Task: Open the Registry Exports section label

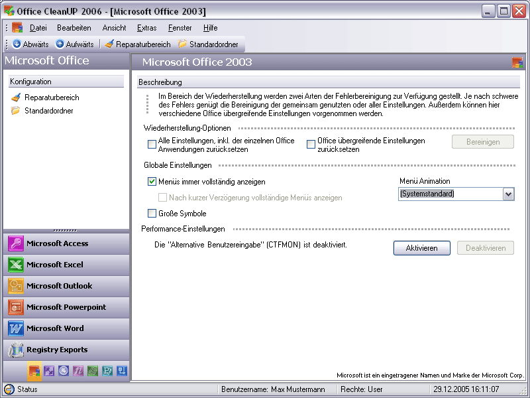Action: pos(57,350)
